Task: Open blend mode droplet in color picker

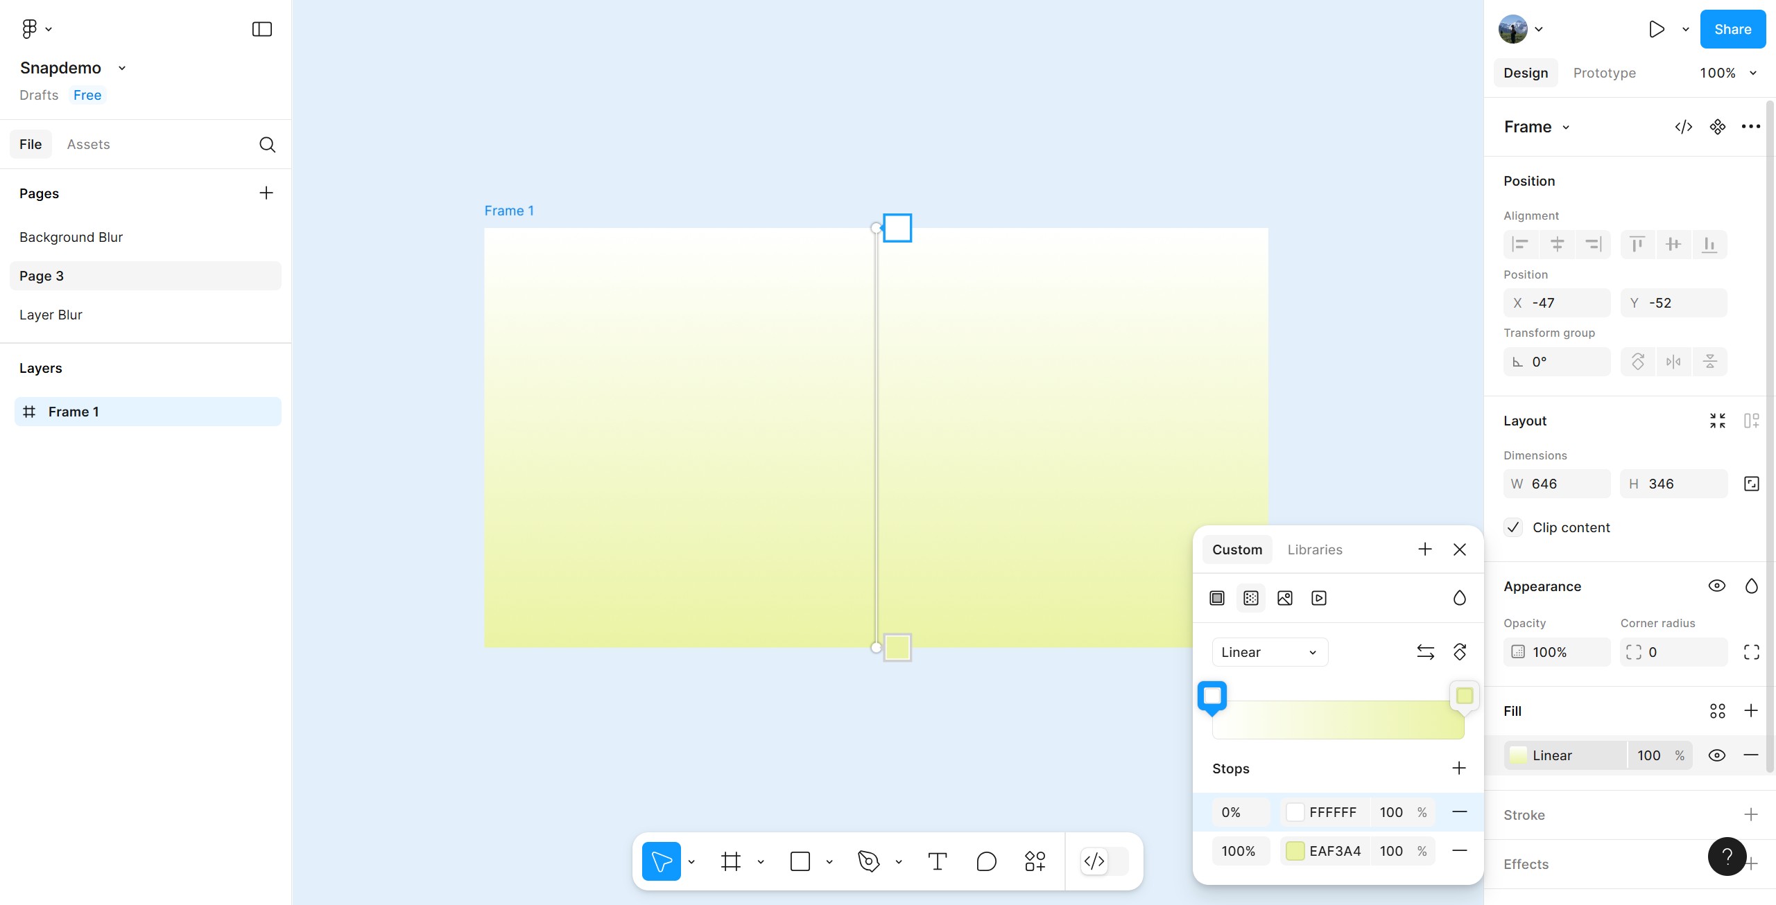Action: tap(1460, 598)
